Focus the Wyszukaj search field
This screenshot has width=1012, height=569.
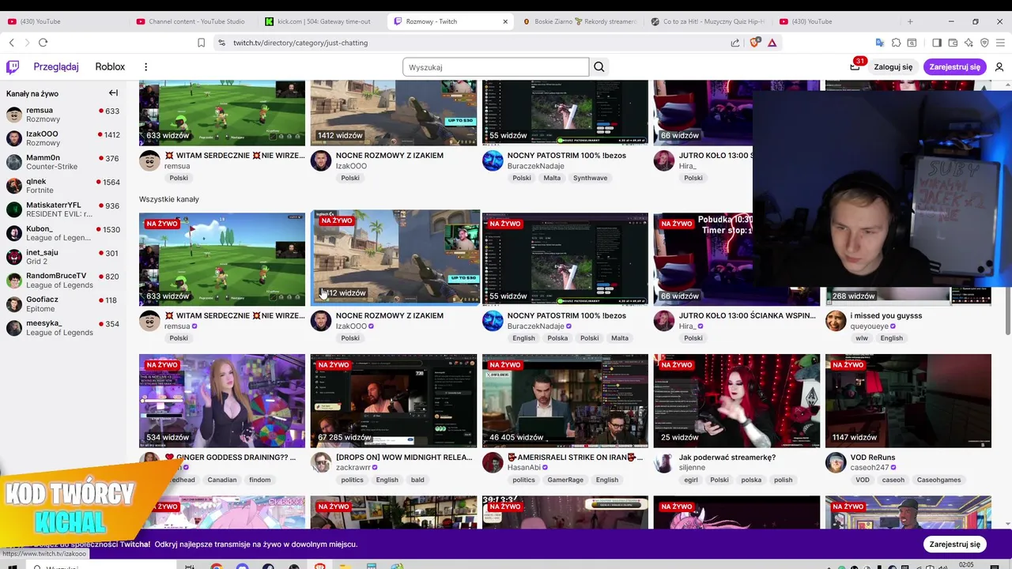pos(496,67)
